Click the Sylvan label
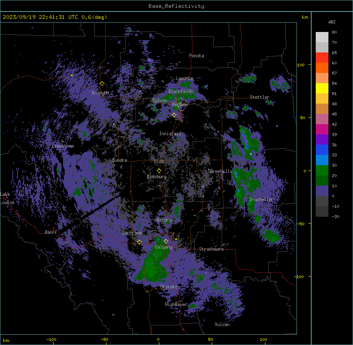The width and height of the screenshot is (353, 345). pos(160,100)
